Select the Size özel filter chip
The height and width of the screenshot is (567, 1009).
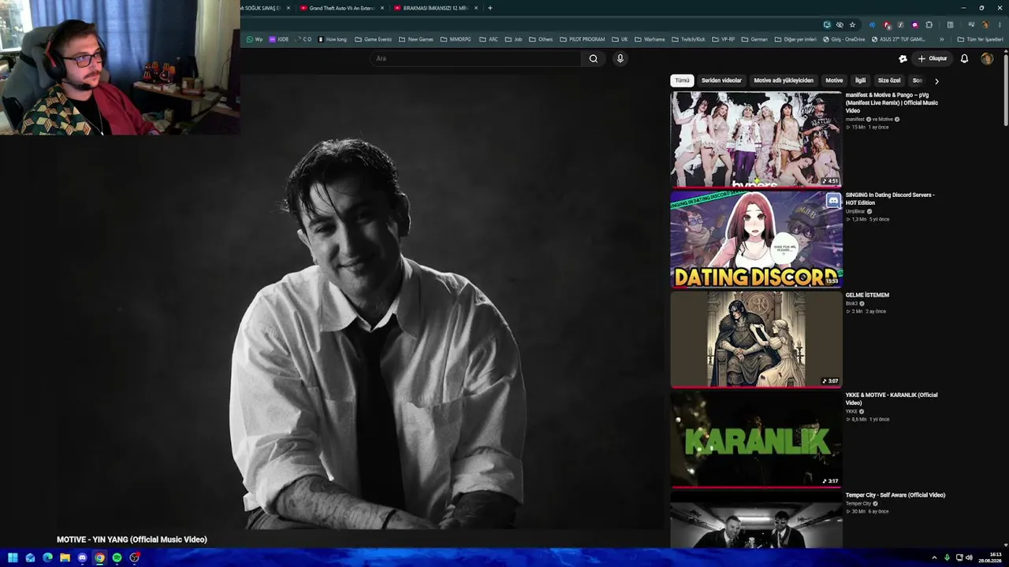889,80
